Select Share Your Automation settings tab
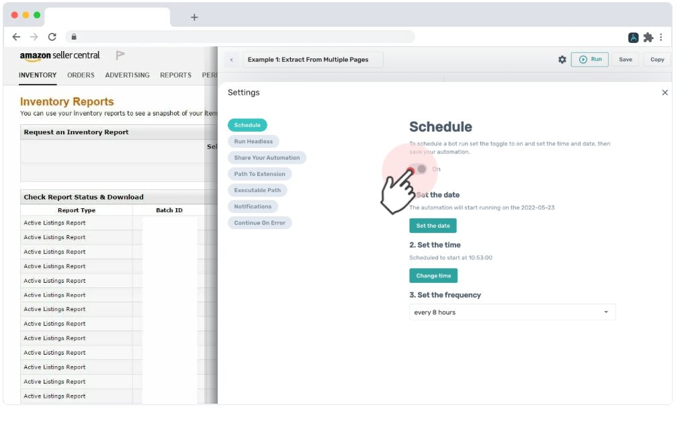 [267, 158]
